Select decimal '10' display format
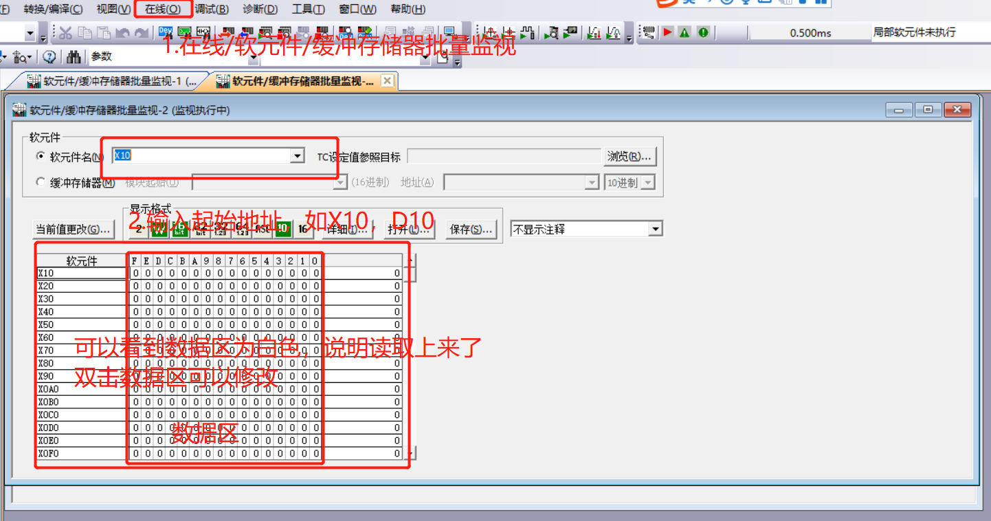 pyautogui.click(x=282, y=230)
